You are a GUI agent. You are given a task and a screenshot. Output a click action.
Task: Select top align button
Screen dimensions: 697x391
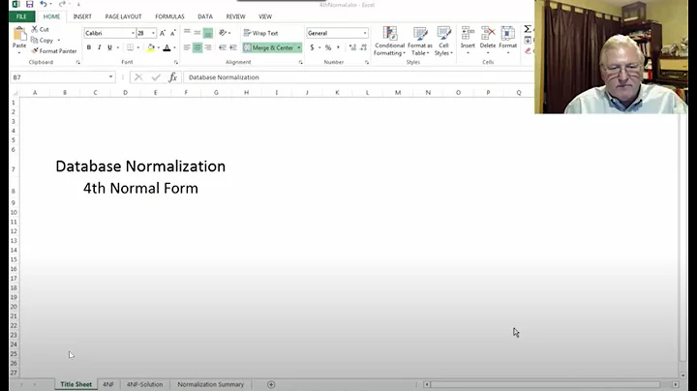point(187,33)
